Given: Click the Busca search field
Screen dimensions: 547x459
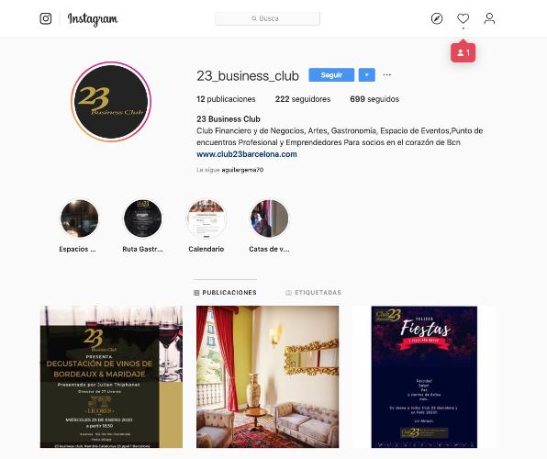Looking at the screenshot, I should [x=268, y=18].
